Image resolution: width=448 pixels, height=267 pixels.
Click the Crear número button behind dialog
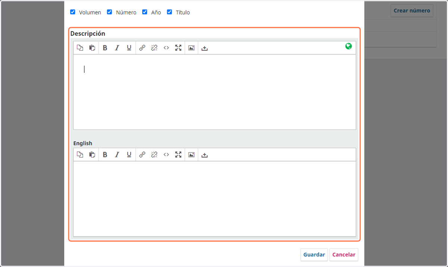[412, 10]
